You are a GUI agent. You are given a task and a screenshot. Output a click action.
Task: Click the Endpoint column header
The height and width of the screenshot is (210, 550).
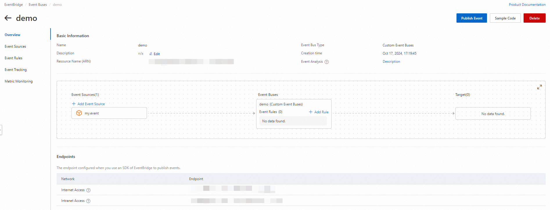click(196, 179)
